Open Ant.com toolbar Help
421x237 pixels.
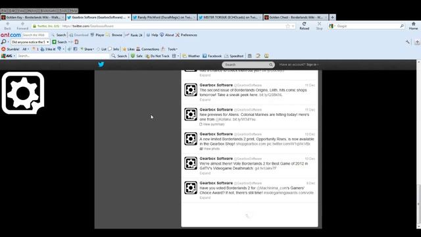[x=152, y=35]
